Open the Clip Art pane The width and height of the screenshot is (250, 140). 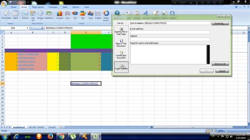[33, 16]
